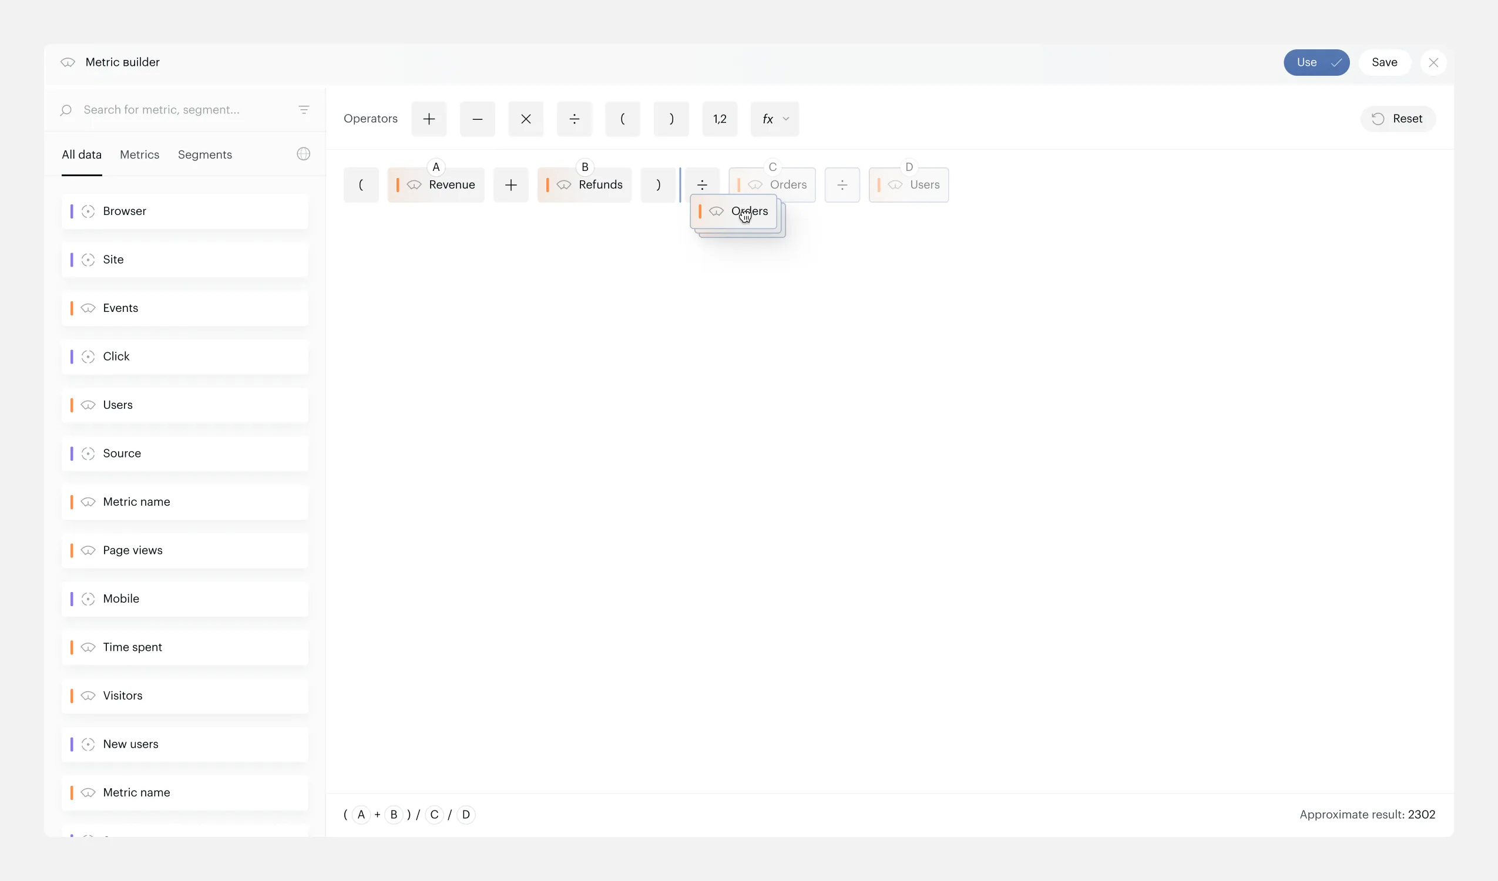Select the Time spent metric
Viewport: 1498px width, 881px height.
[185, 647]
